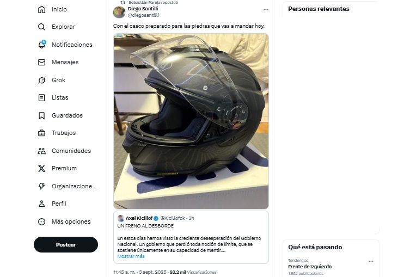The width and height of the screenshot is (410, 277).
Task: Go to Perfil menu item
Action: click(59, 204)
